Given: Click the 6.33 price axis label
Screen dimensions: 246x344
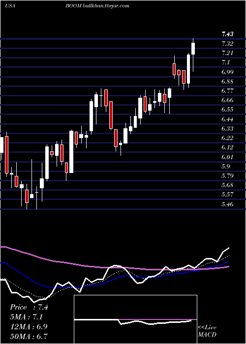Looking at the screenshot, I should [x=227, y=128].
